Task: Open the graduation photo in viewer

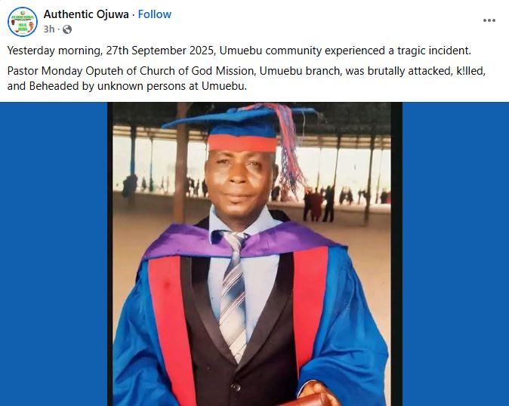Action: [x=254, y=254]
